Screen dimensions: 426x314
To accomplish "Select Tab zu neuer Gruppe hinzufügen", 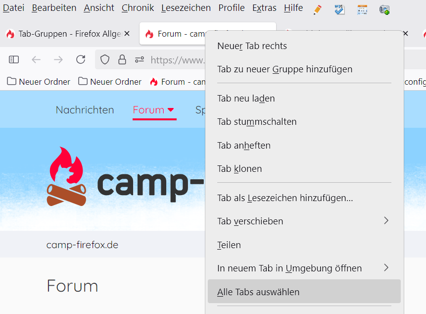I will (304, 69).
